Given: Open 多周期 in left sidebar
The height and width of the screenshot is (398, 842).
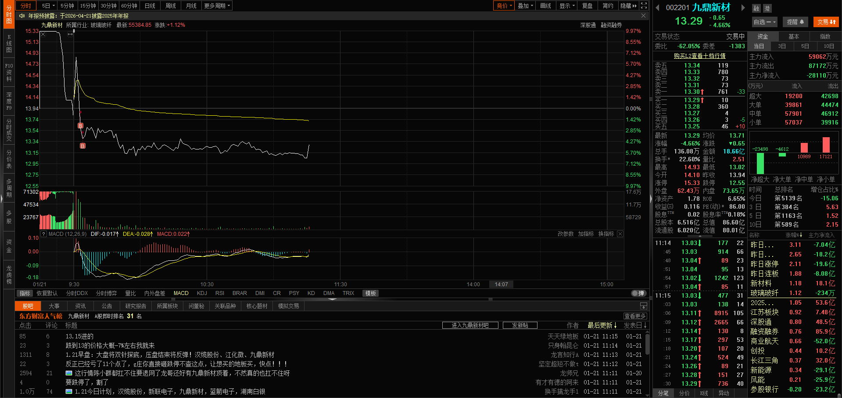Looking at the screenshot, I should click(x=9, y=188).
